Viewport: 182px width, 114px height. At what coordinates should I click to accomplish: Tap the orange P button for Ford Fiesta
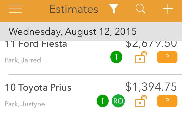point(167,57)
